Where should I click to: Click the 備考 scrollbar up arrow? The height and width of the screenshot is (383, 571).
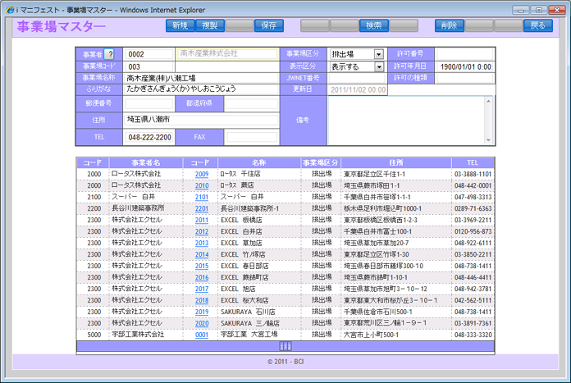488,101
